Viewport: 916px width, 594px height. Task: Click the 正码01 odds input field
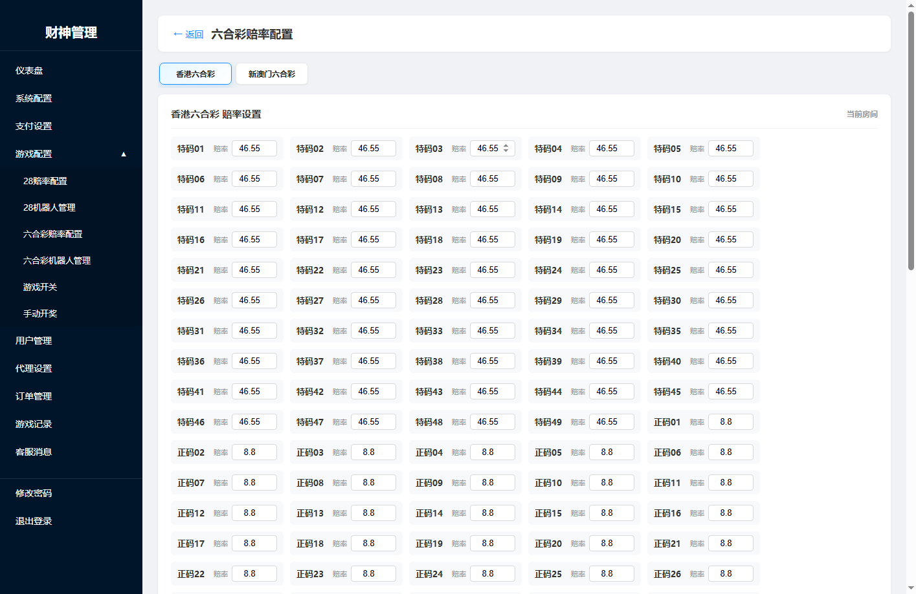pos(731,422)
